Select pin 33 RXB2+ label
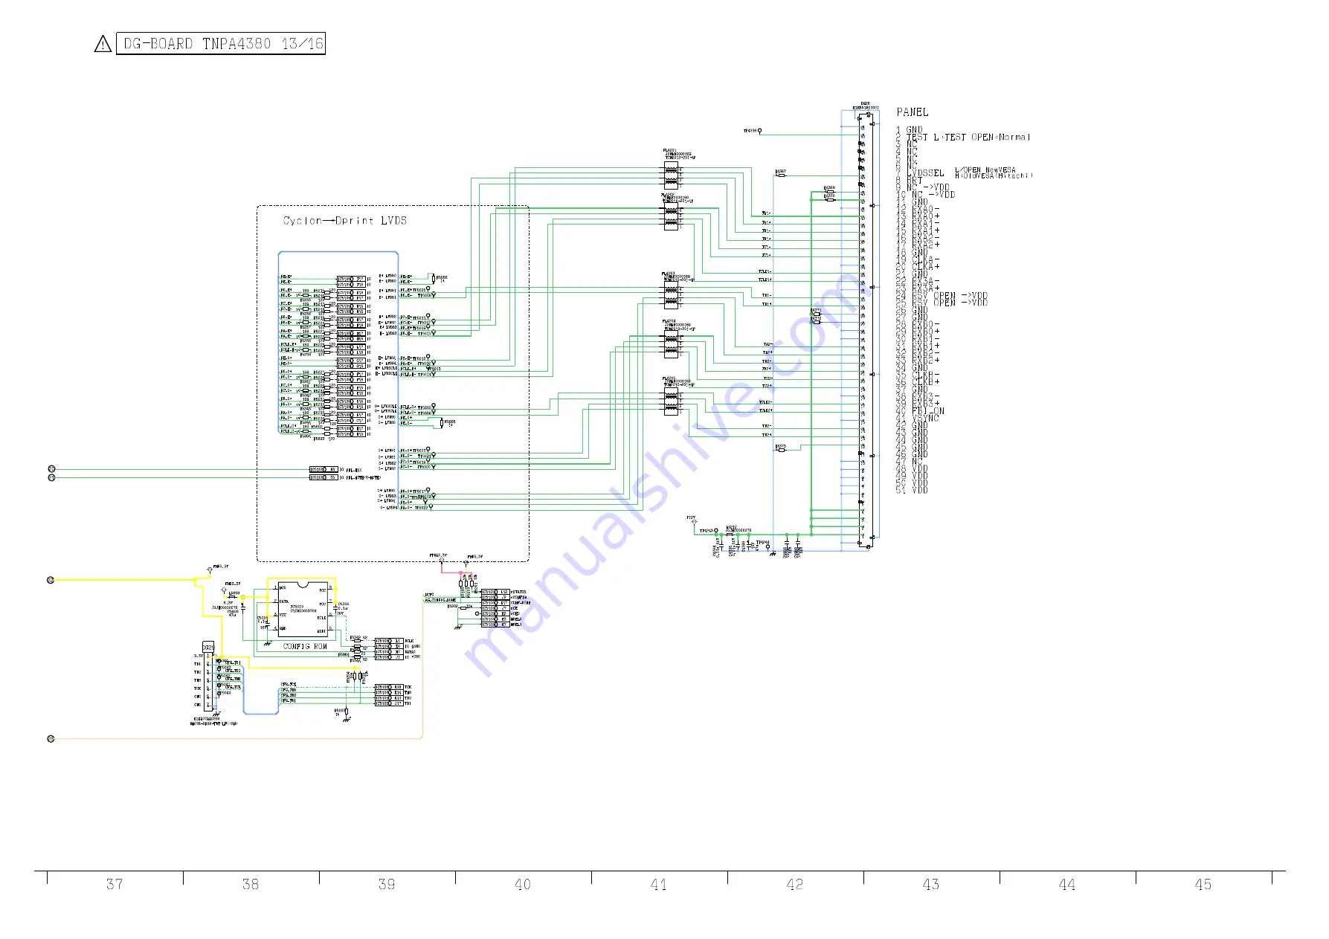Image resolution: width=1329 pixels, height=939 pixels. [918, 361]
